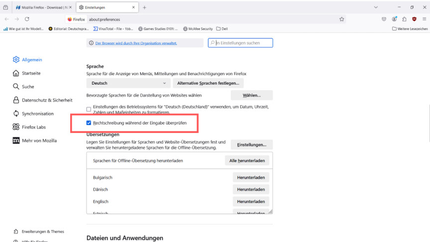Screen dimensions: 430x242
Task: Uncheck 'Rechtschreibung während der Eingabe überprüfen'
Action: click(x=89, y=123)
